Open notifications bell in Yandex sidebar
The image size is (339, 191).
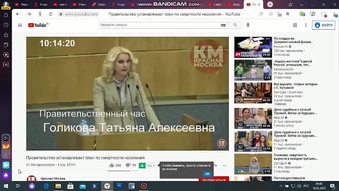click(6, 15)
